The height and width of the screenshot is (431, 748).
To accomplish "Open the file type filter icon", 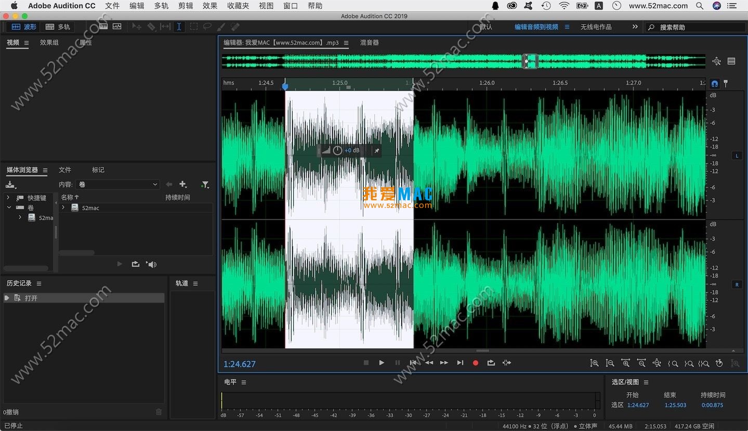I will pyautogui.click(x=205, y=185).
